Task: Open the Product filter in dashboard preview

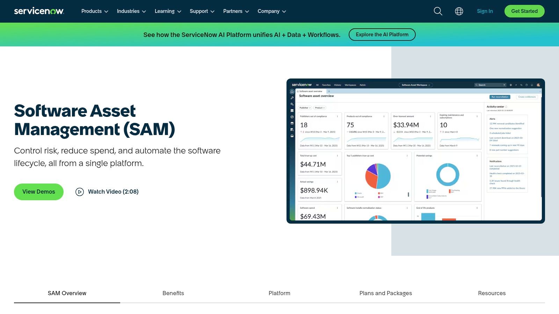Action: [x=320, y=108]
